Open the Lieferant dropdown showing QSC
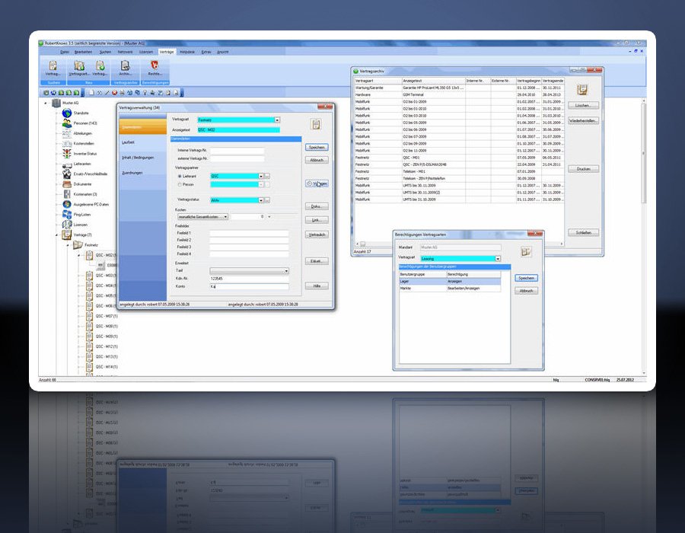Screen dimensions: 685x533 tap(261, 176)
